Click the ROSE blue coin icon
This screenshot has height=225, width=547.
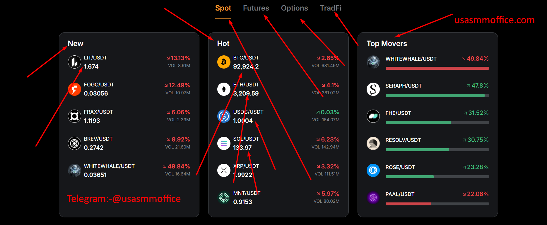click(x=373, y=171)
